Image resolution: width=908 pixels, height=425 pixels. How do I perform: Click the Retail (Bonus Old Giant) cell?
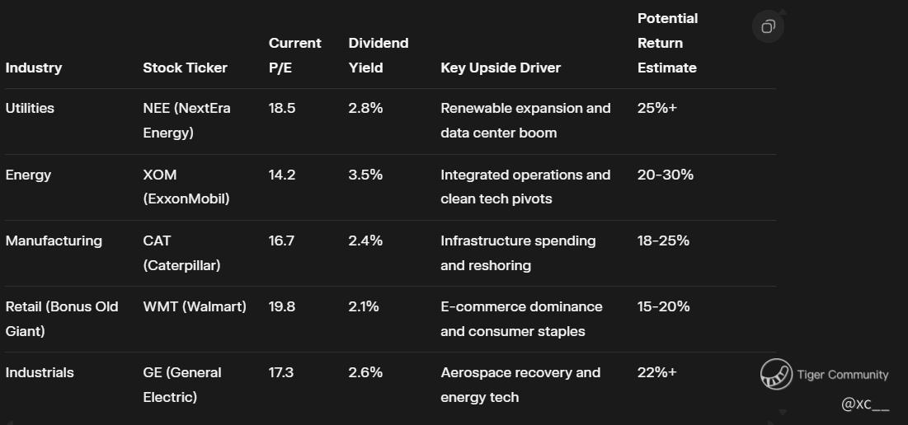pyautogui.click(x=62, y=319)
